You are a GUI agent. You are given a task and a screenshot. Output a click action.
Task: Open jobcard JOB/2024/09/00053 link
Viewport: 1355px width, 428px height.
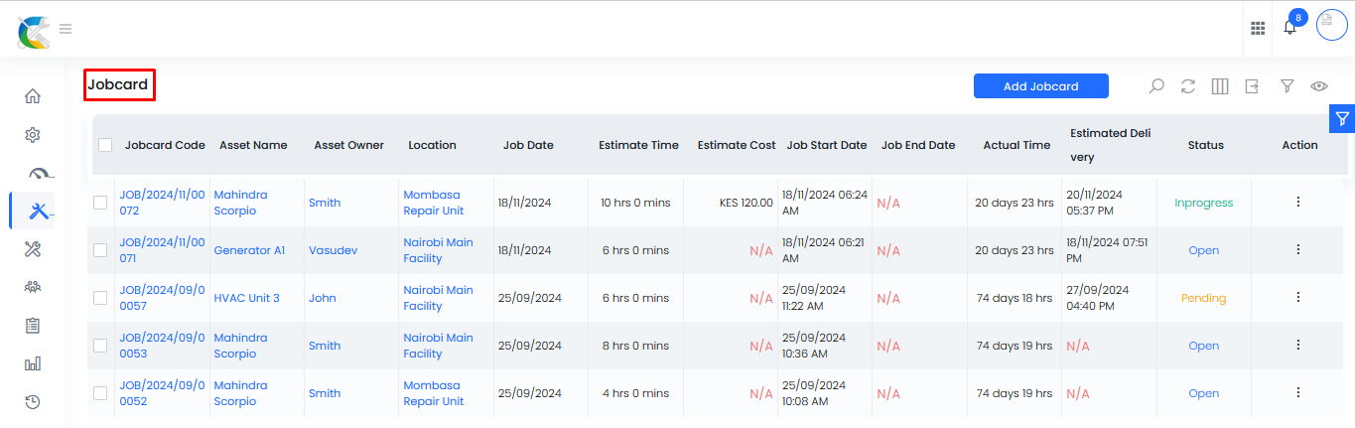[162, 346]
